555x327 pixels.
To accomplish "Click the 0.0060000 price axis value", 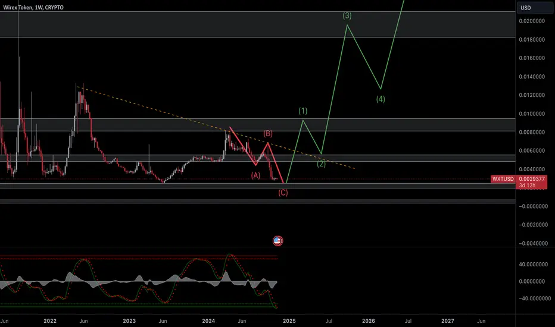I will (532, 150).
